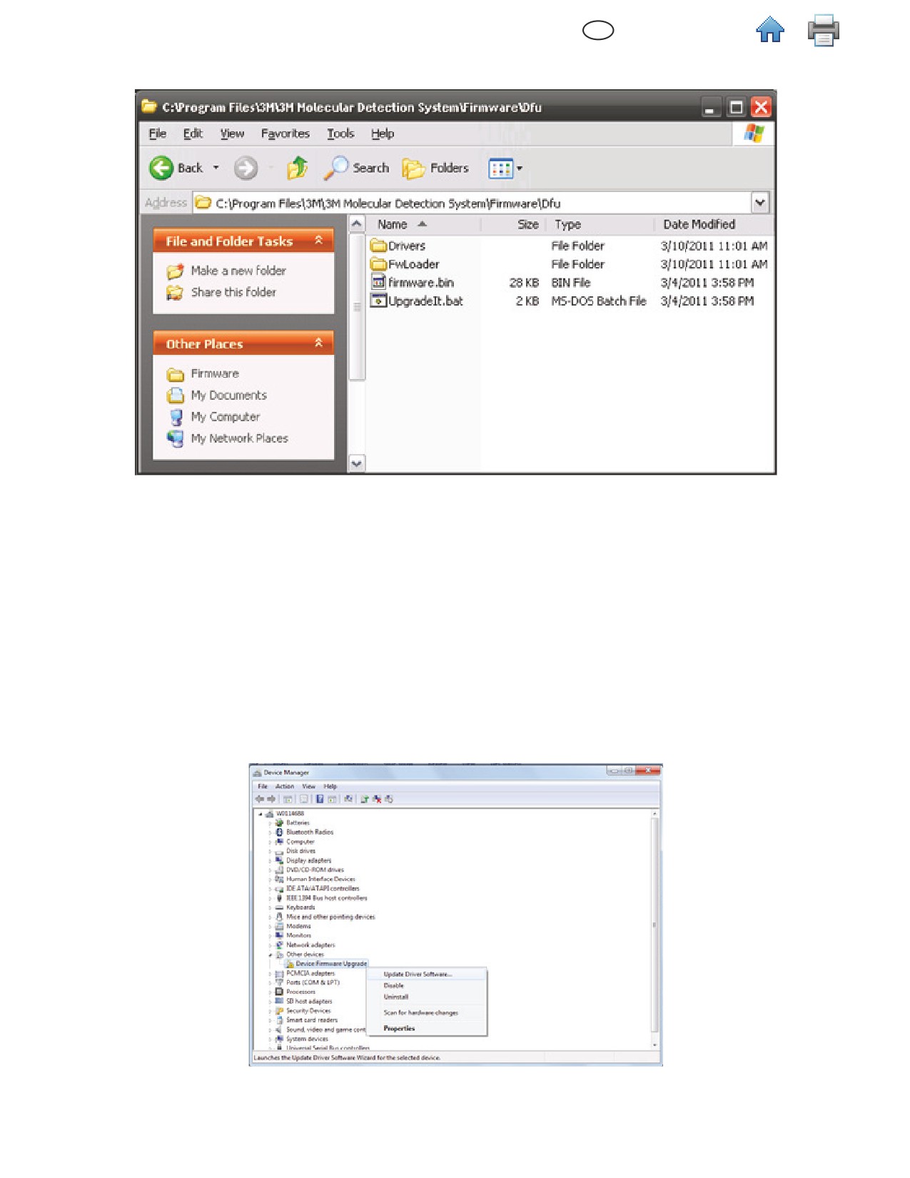Screen dimensions: 910x1178
Task: Choose Disable in Device Manager context menu
Action: [393, 986]
